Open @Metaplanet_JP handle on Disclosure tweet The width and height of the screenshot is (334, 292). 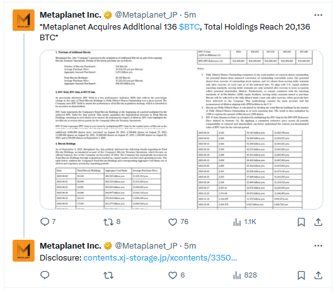(x=146, y=246)
